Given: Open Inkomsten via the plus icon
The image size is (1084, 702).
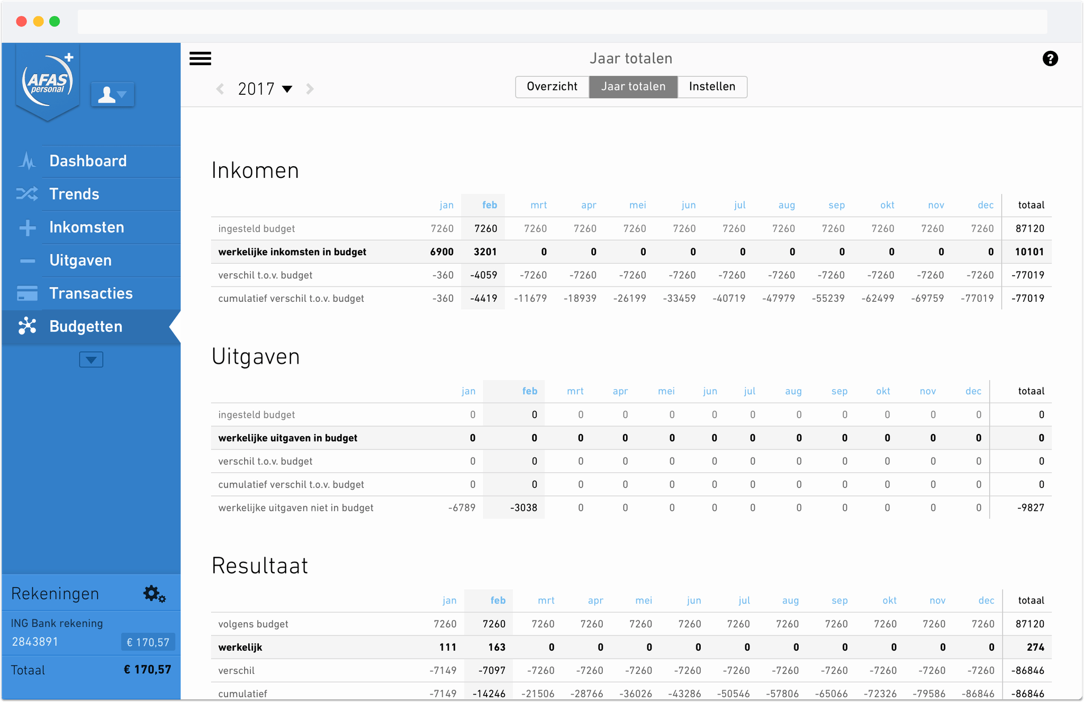Looking at the screenshot, I should [x=26, y=227].
